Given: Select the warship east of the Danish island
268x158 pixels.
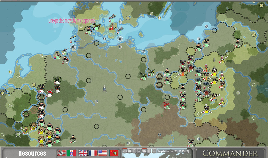Looking at the screenshot, I should coord(120,30).
